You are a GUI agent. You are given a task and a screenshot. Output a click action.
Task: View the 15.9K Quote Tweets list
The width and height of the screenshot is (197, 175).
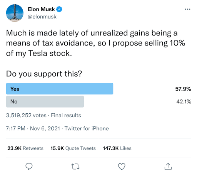pos(73,148)
